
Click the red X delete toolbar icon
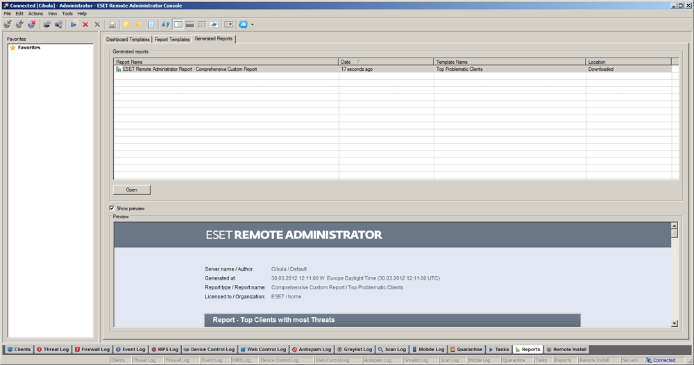[85, 24]
